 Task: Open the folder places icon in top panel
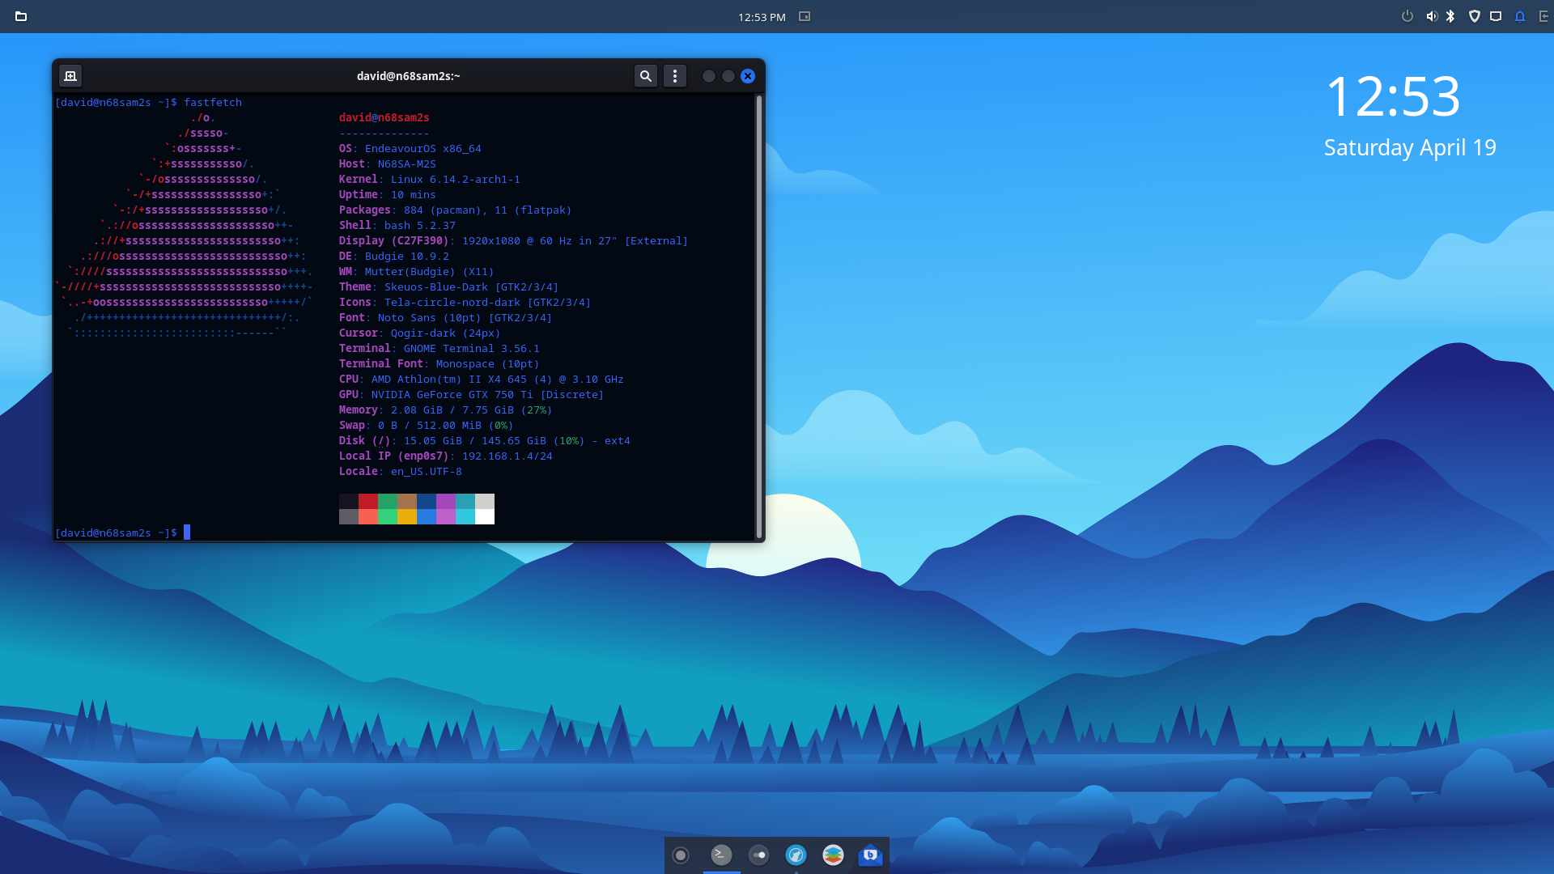(21, 16)
